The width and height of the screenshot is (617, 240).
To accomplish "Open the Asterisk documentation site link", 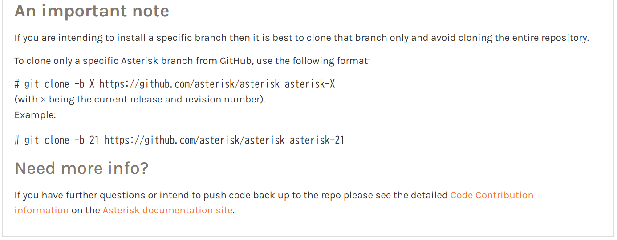I will (x=167, y=210).
